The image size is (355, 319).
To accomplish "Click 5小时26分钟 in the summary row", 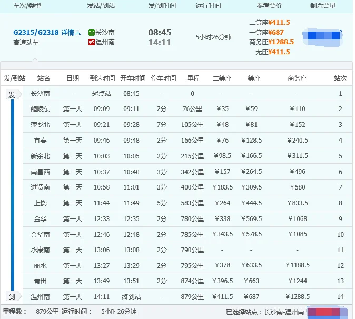I will [213, 37].
